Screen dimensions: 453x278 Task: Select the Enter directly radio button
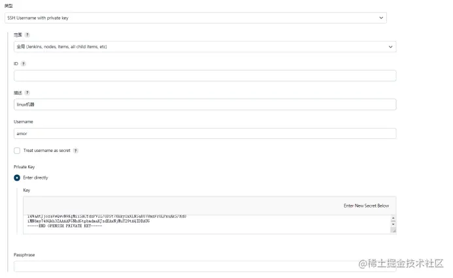[x=17, y=178]
